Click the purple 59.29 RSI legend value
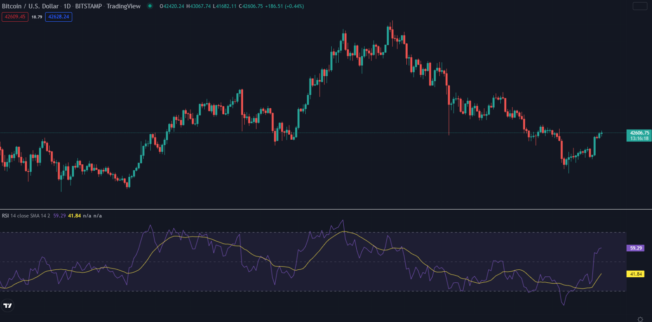The width and height of the screenshot is (652, 322). pyautogui.click(x=59, y=216)
